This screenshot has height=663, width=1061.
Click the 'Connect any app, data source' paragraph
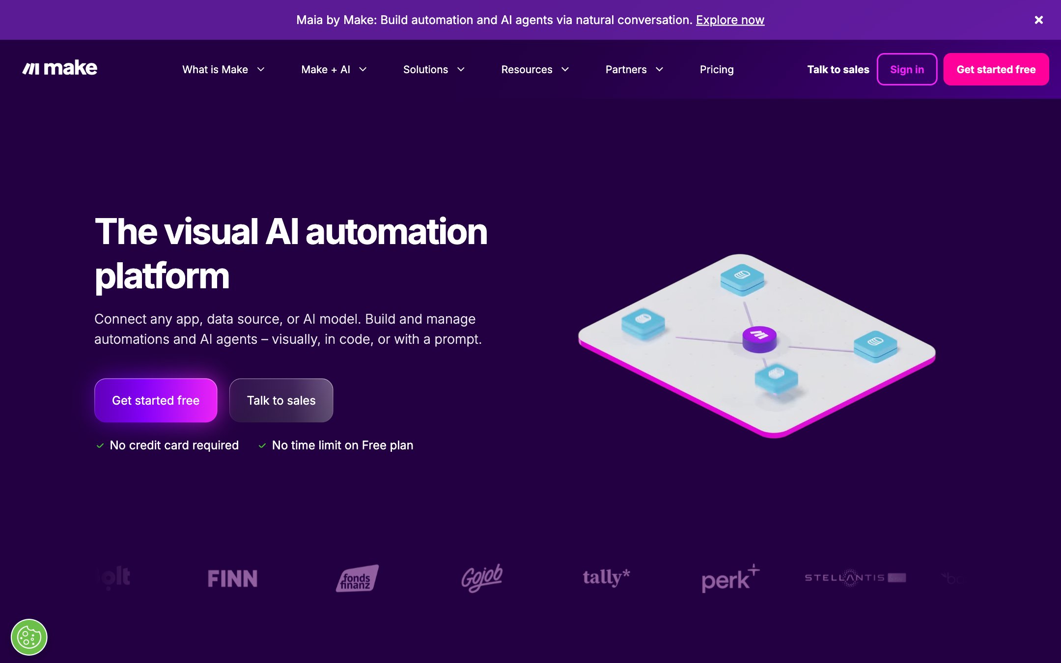coord(288,329)
